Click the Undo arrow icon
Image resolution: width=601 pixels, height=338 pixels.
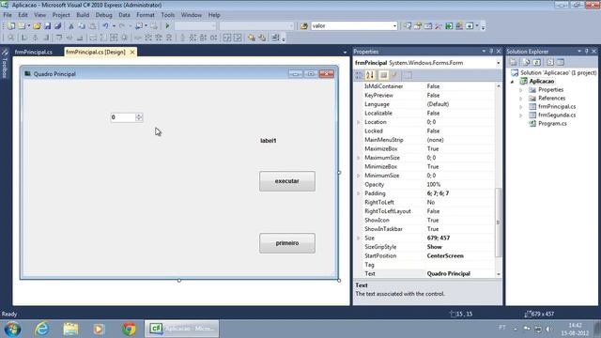(x=105, y=26)
